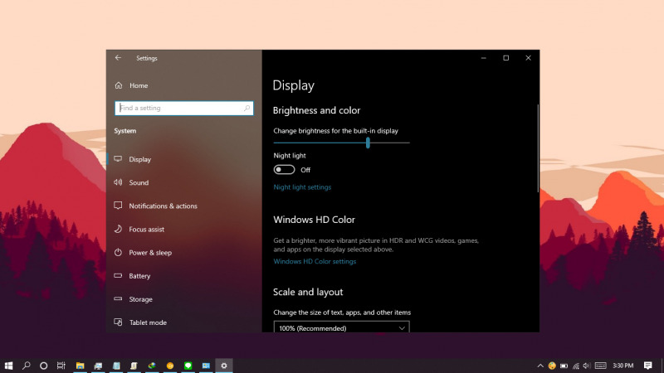
Task: Open the Power & sleep section
Action: pos(150,252)
